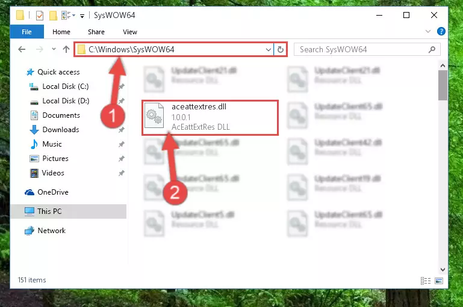Click the vertical scrollbar thumb
Screen dimensions: 463x307
[443, 85]
